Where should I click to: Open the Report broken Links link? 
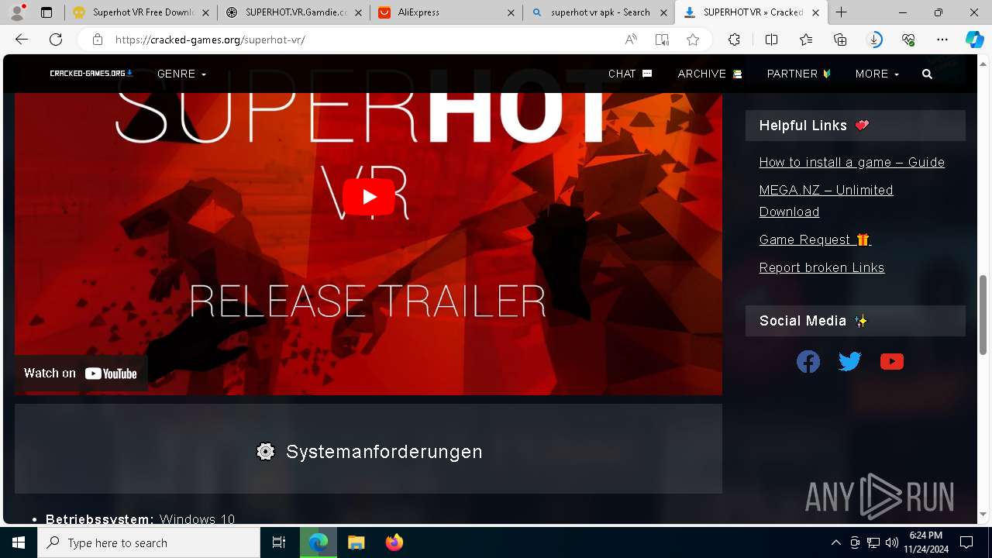click(x=821, y=267)
